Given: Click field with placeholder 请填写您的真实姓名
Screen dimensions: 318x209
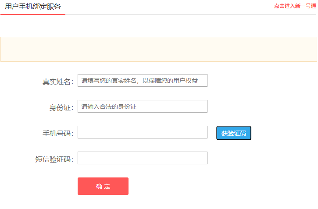Looking at the screenshot, I should [142, 81].
